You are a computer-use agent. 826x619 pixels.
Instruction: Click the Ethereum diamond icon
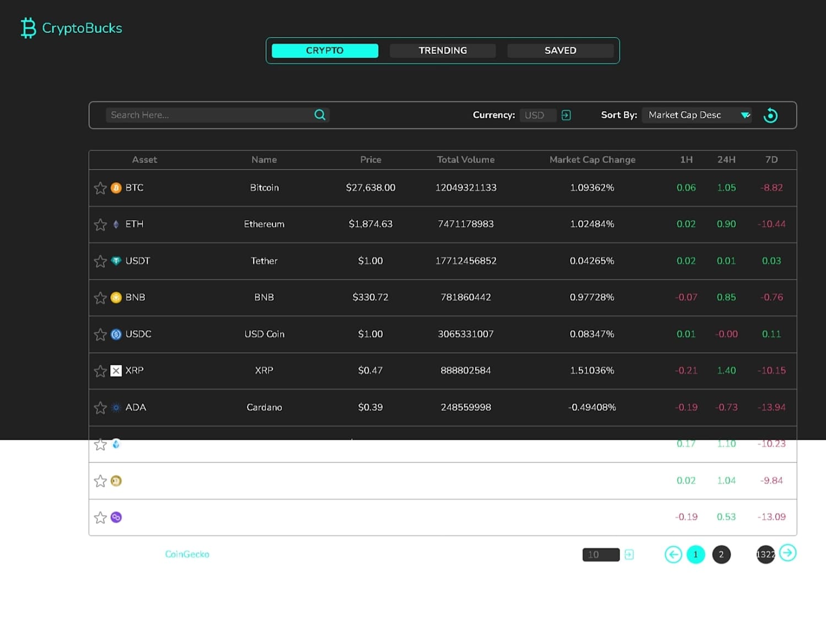(x=116, y=224)
